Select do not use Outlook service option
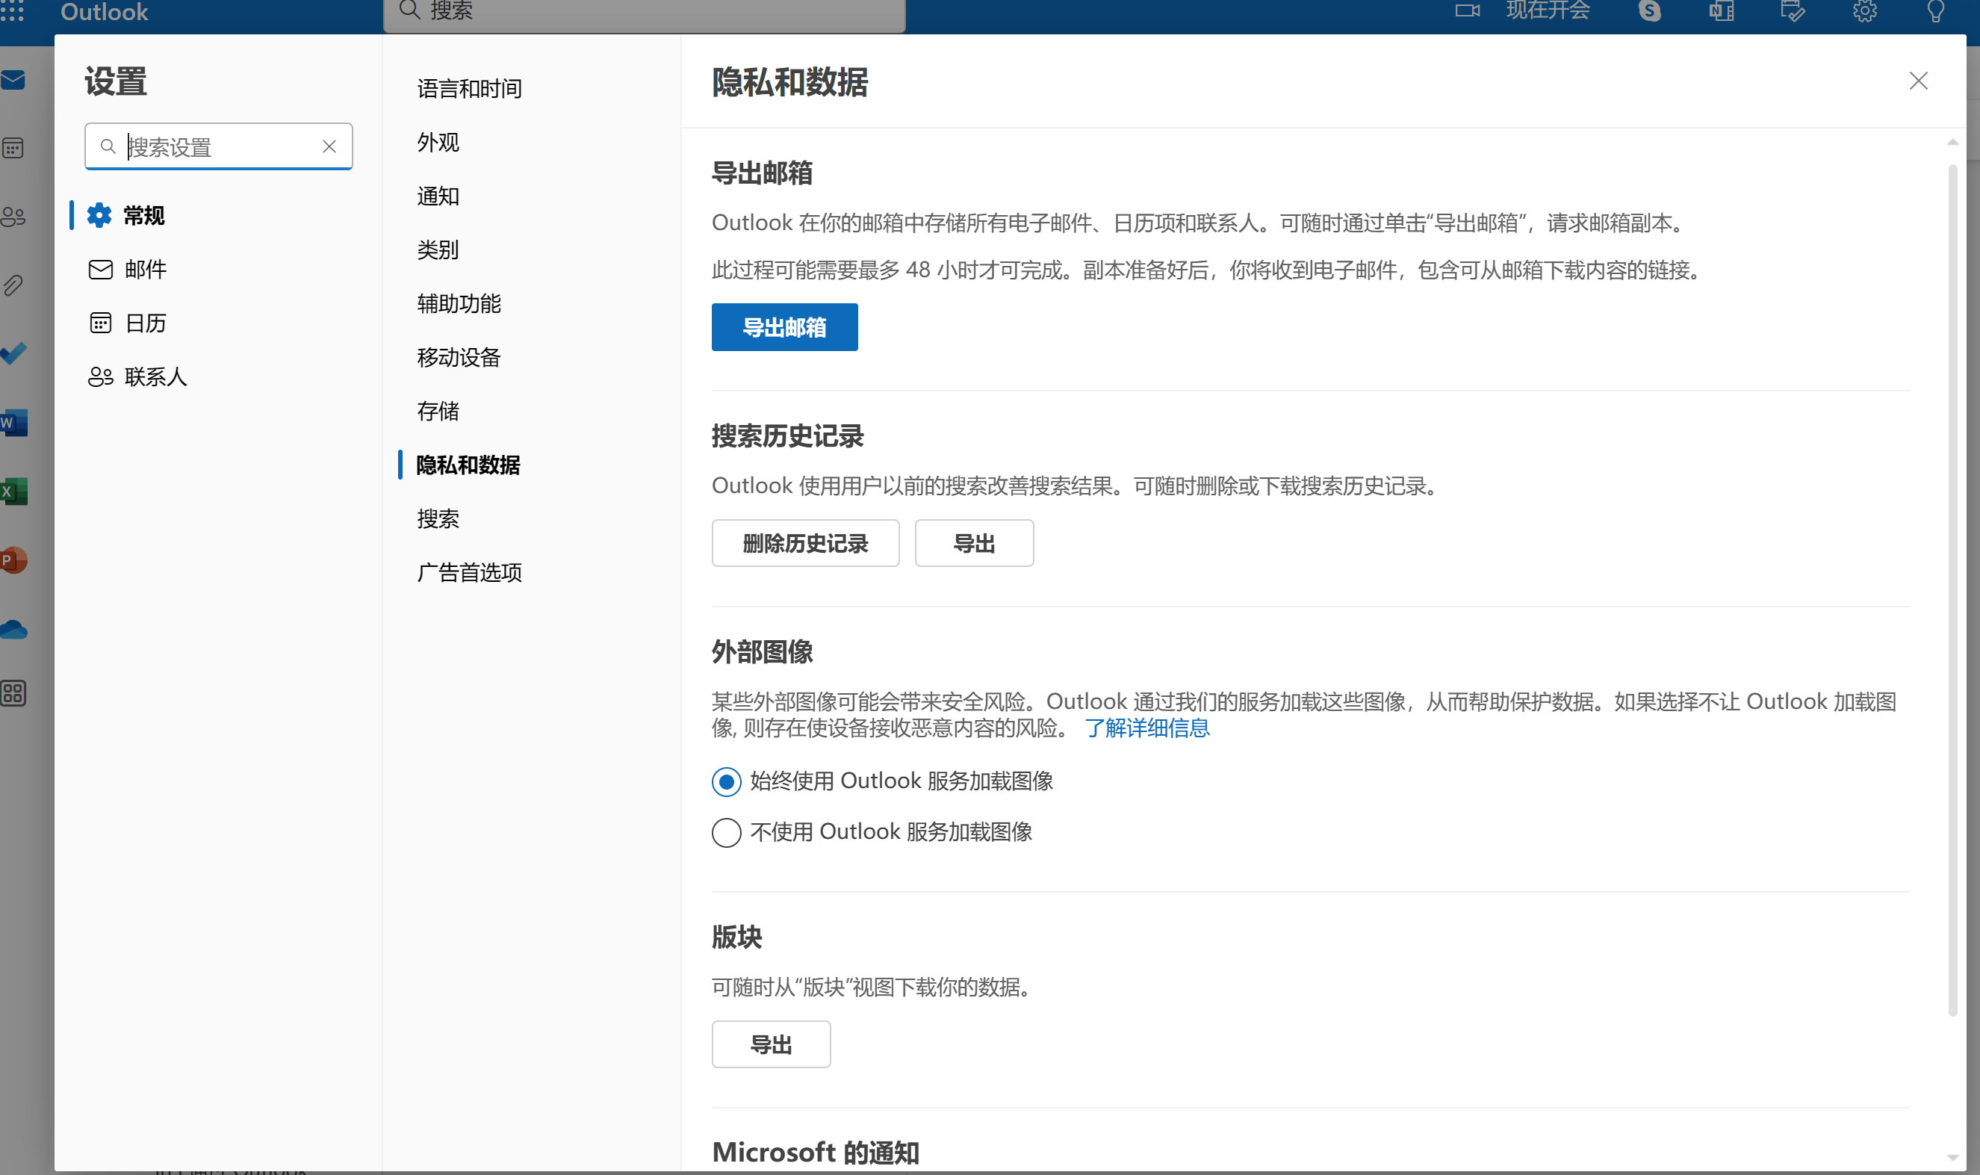Viewport: 1980px width, 1175px height. [x=726, y=832]
